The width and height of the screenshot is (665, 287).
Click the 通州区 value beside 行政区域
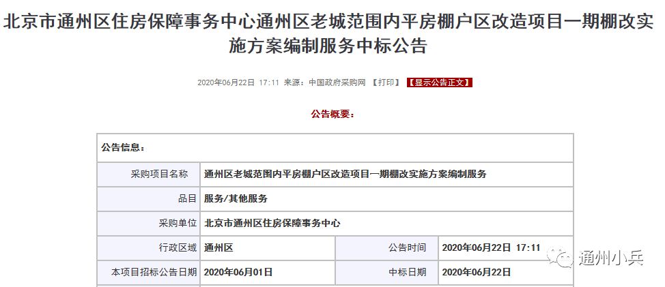218,247
